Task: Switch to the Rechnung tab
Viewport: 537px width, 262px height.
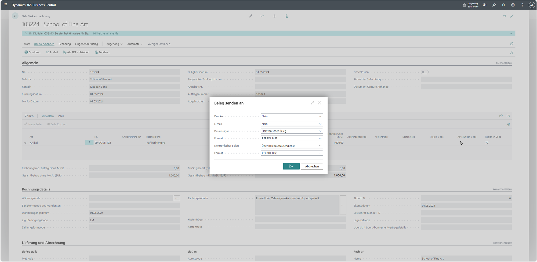Action: [x=65, y=44]
